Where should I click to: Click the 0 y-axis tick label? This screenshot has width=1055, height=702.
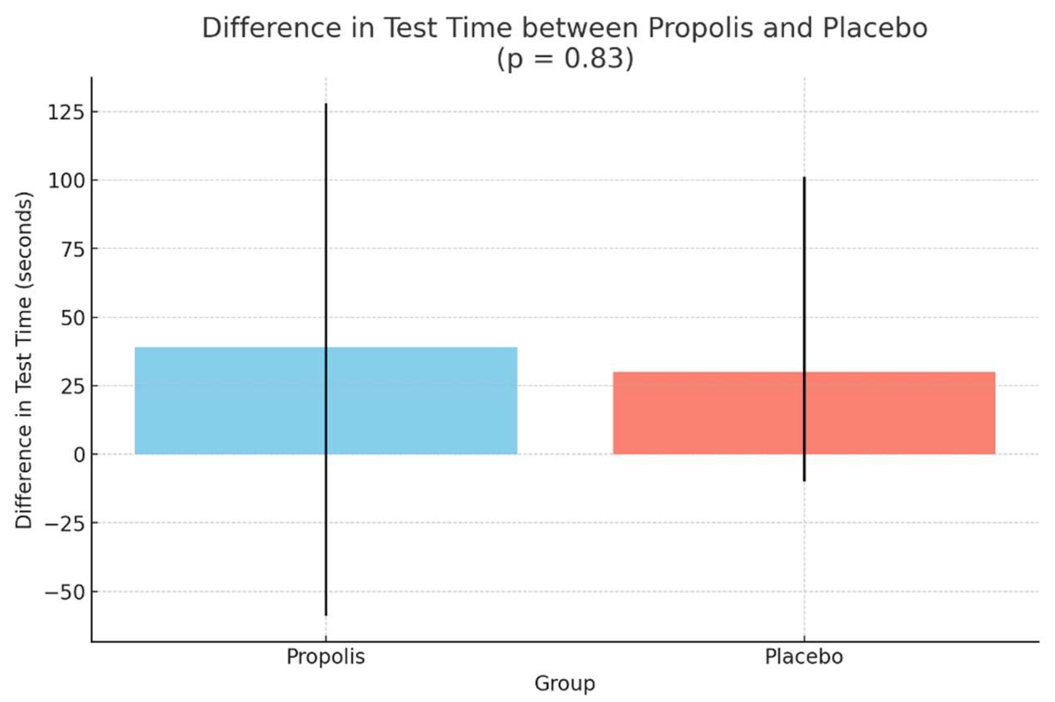click(79, 455)
